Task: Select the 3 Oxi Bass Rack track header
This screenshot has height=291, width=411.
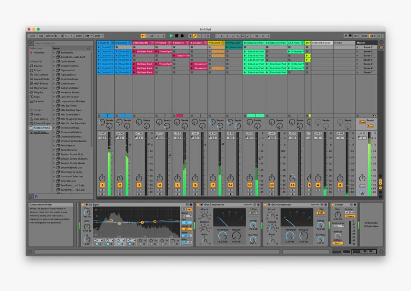Action: (x=143, y=43)
